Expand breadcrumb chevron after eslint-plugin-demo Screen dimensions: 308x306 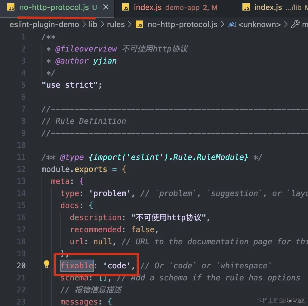84,25
